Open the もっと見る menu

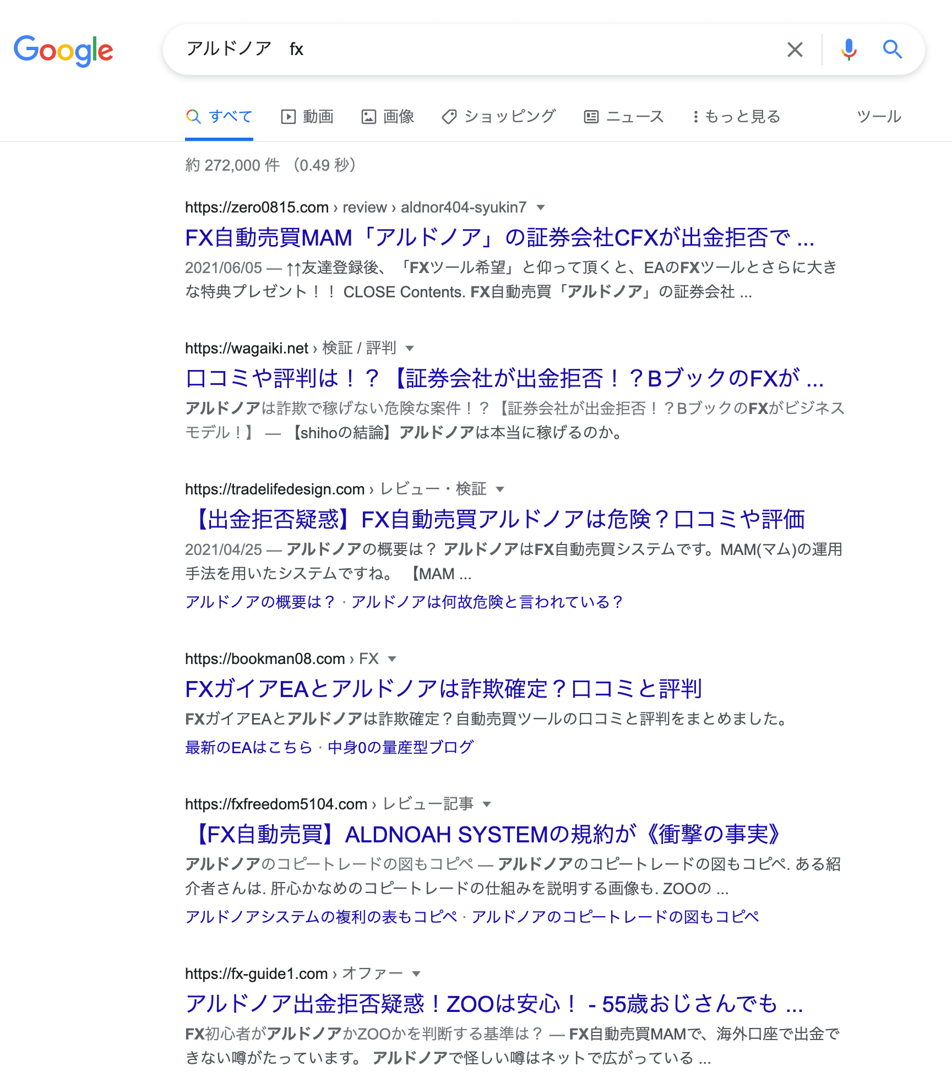736,117
